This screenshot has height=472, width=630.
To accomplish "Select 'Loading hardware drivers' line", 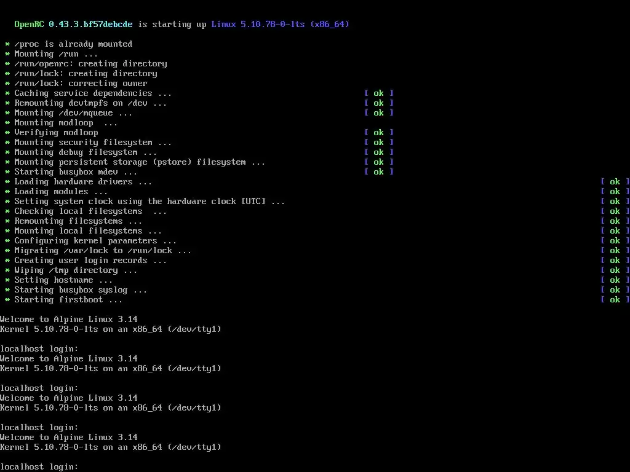I will tap(83, 182).
